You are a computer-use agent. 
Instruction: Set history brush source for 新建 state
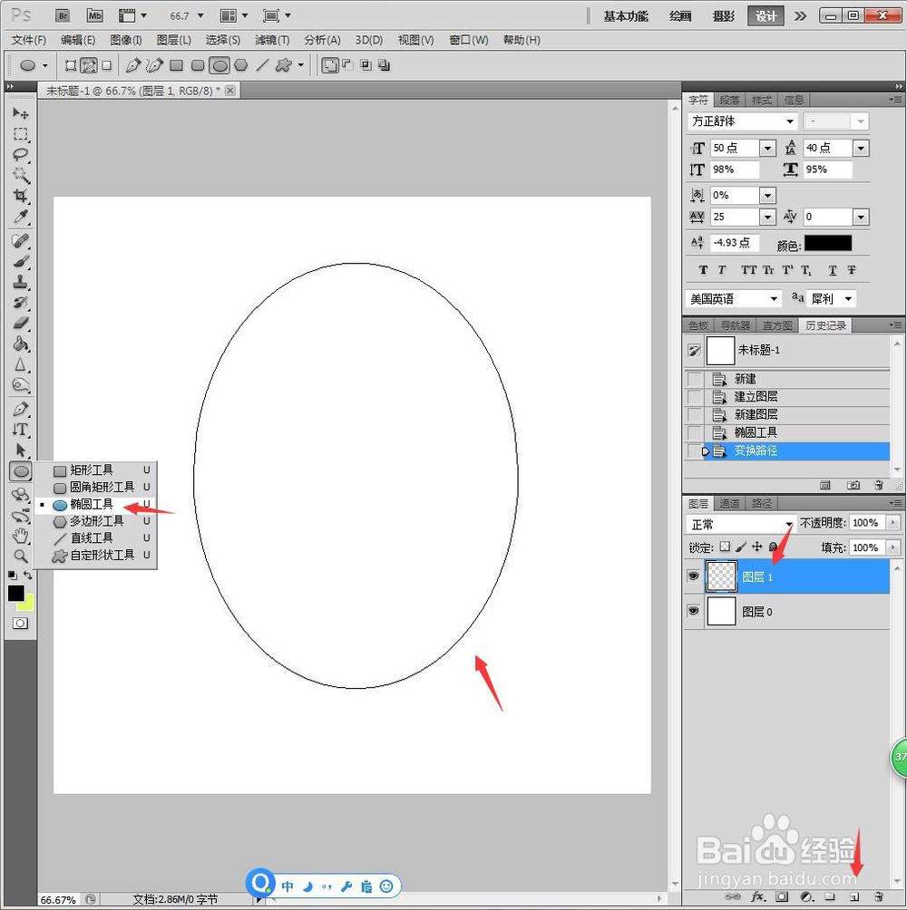[695, 379]
